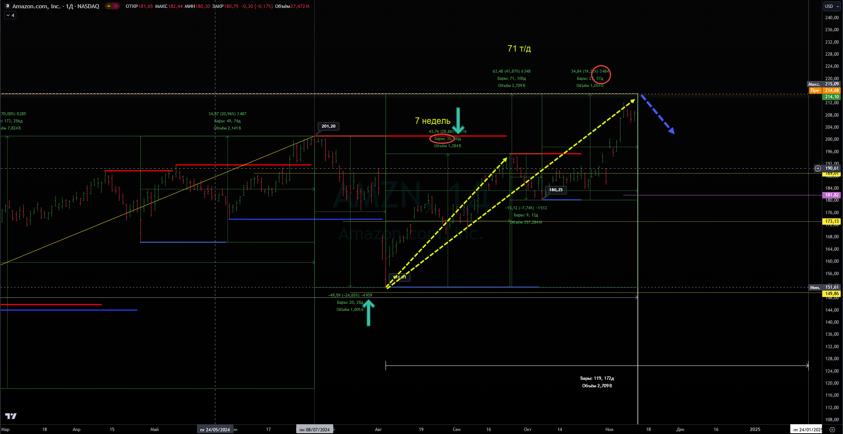Image resolution: width=843 pixels, height=434 pixels.
Task: Select the green 214,10 price label
Action: 832,97
